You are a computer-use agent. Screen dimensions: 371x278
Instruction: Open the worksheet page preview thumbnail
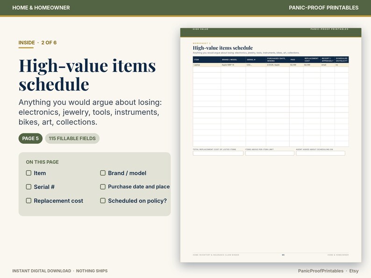271,145
